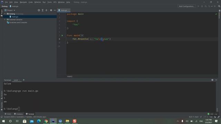Open Project panel gear settings
221x124 pixels.
coord(51,10)
